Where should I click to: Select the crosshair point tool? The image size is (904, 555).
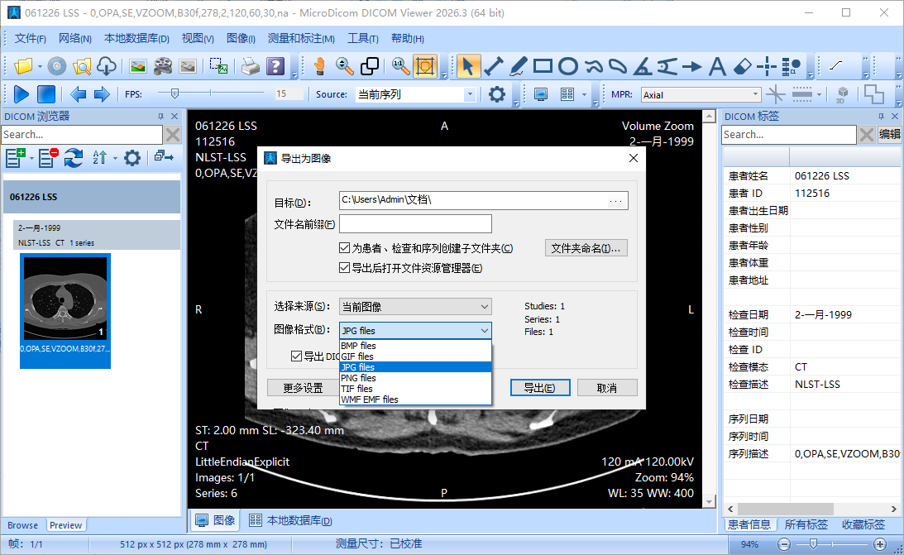pyautogui.click(x=767, y=66)
